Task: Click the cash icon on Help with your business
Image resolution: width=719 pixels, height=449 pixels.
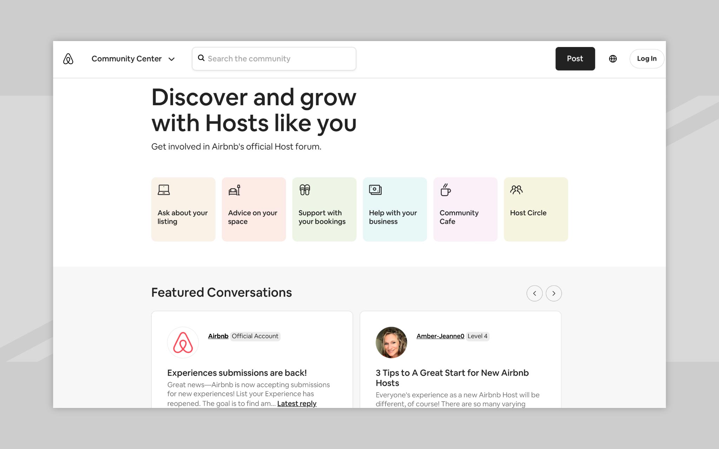Action: point(376,189)
